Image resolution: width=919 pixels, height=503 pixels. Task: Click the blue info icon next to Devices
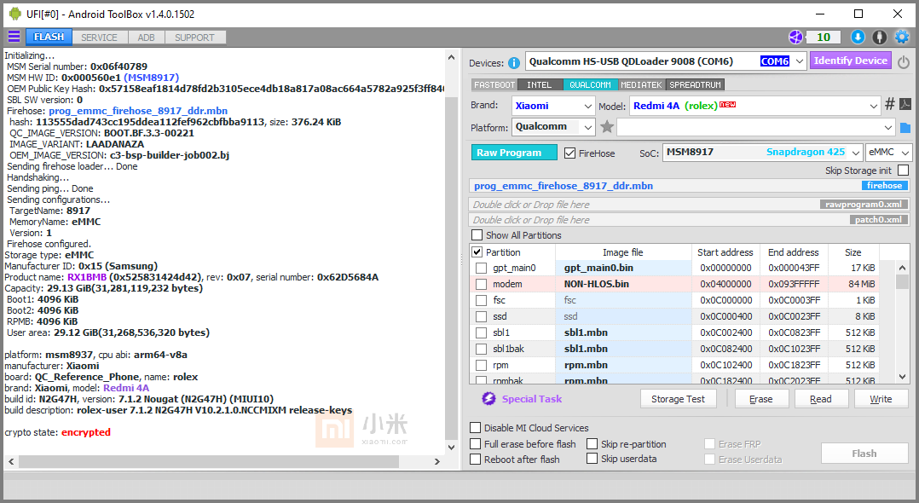514,63
